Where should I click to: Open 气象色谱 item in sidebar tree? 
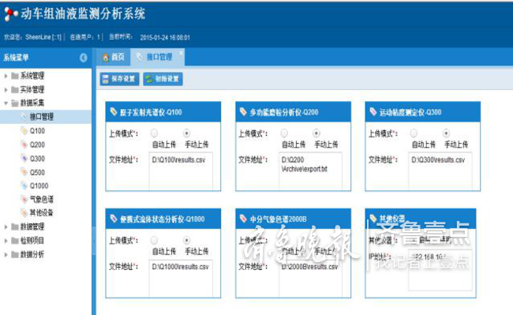click(42, 199)
